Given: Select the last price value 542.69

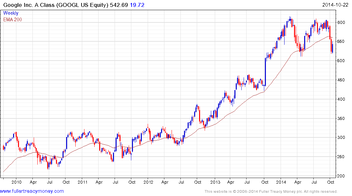Looking at the screenshot, I should 119,5.
